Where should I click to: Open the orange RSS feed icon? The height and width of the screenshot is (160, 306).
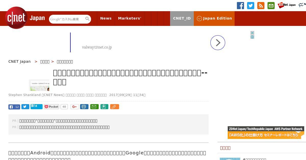pyautogui.click(x=261, y=6)
